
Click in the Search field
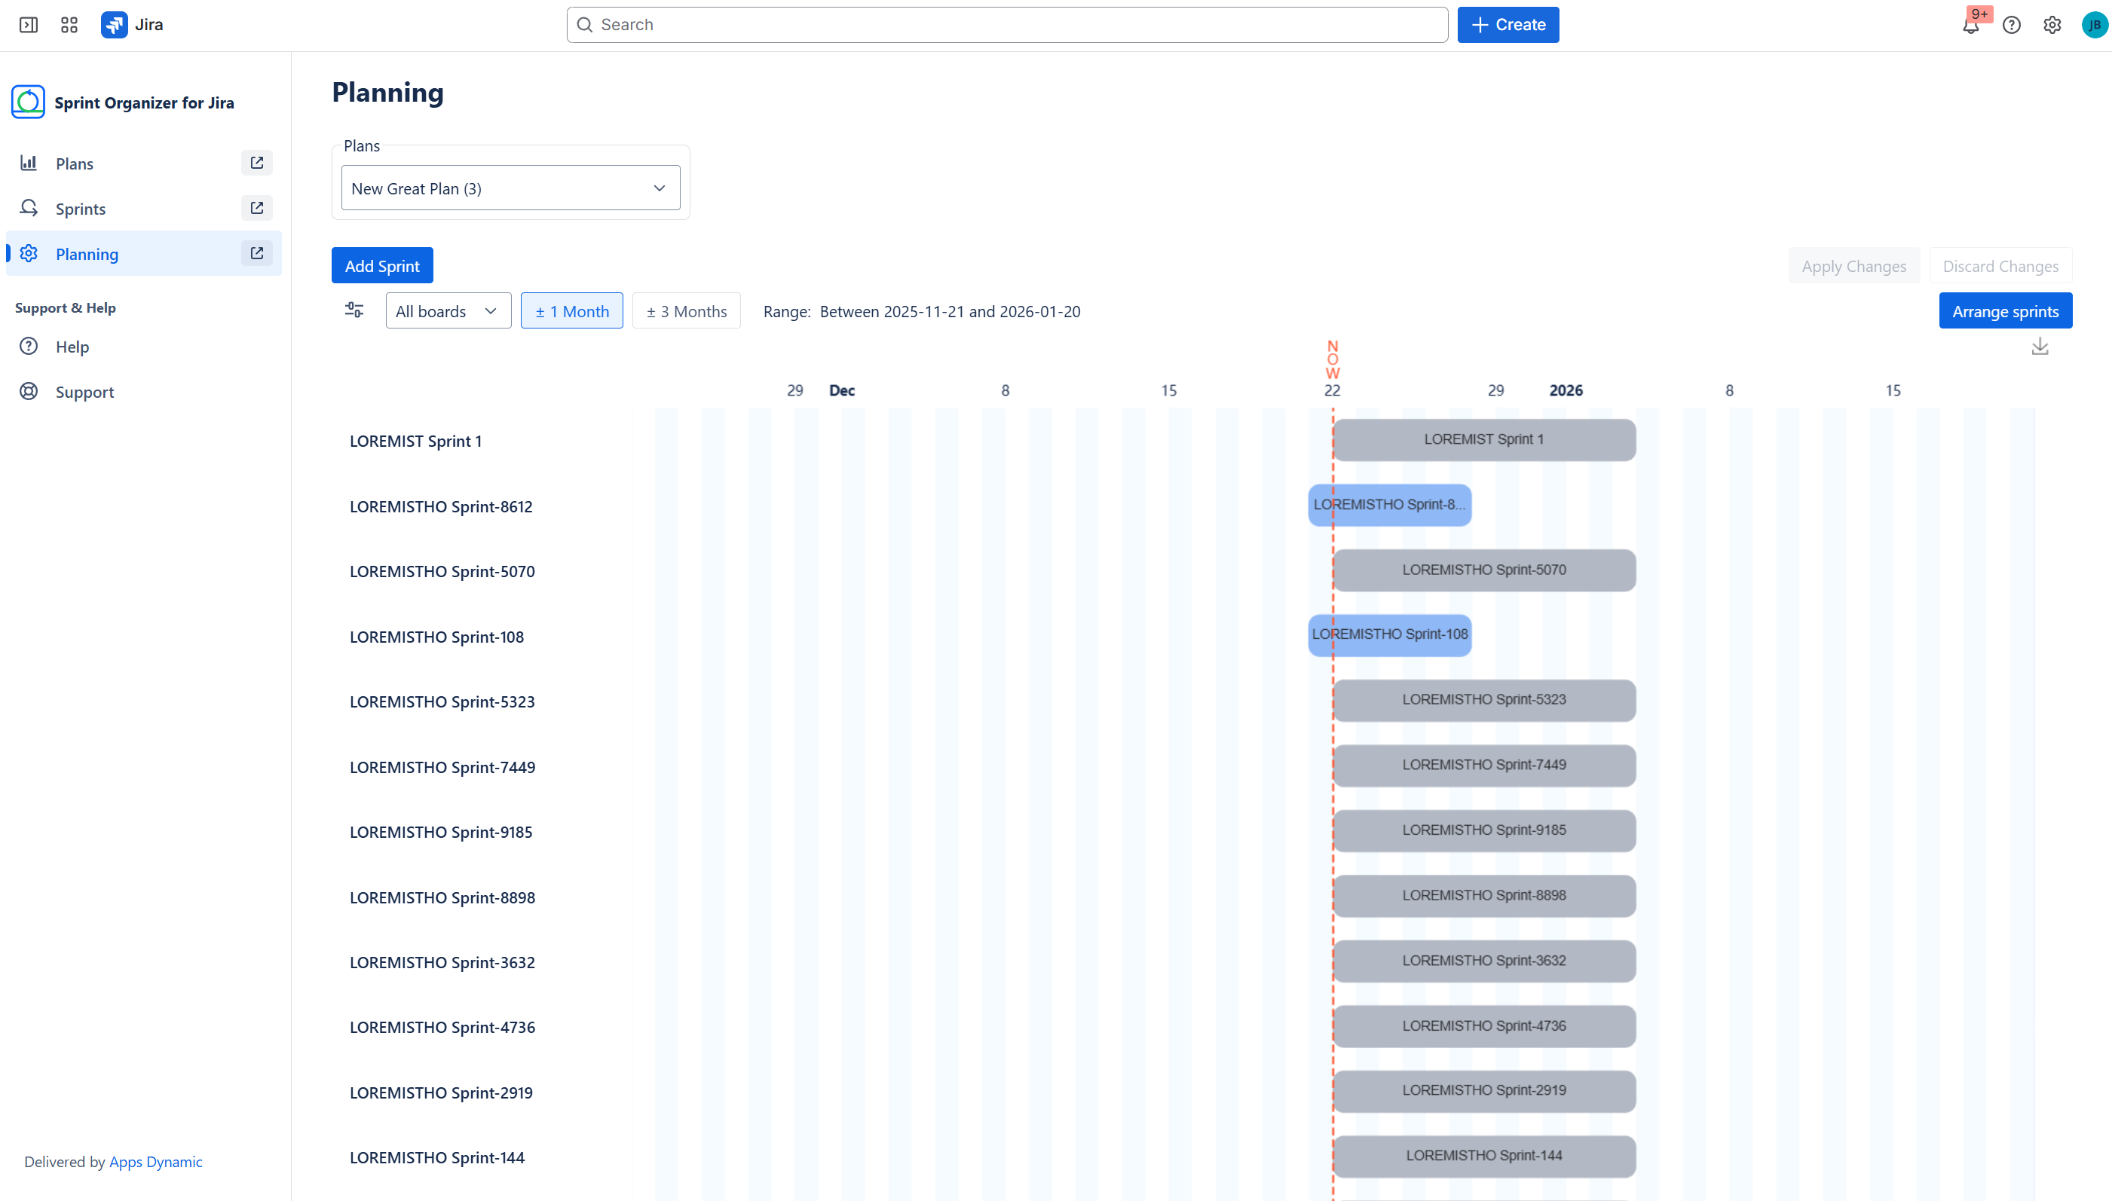[x=1006, y=25]
